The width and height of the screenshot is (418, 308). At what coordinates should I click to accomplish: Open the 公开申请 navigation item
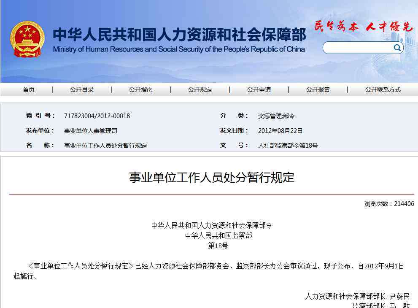tap(259, 89)
